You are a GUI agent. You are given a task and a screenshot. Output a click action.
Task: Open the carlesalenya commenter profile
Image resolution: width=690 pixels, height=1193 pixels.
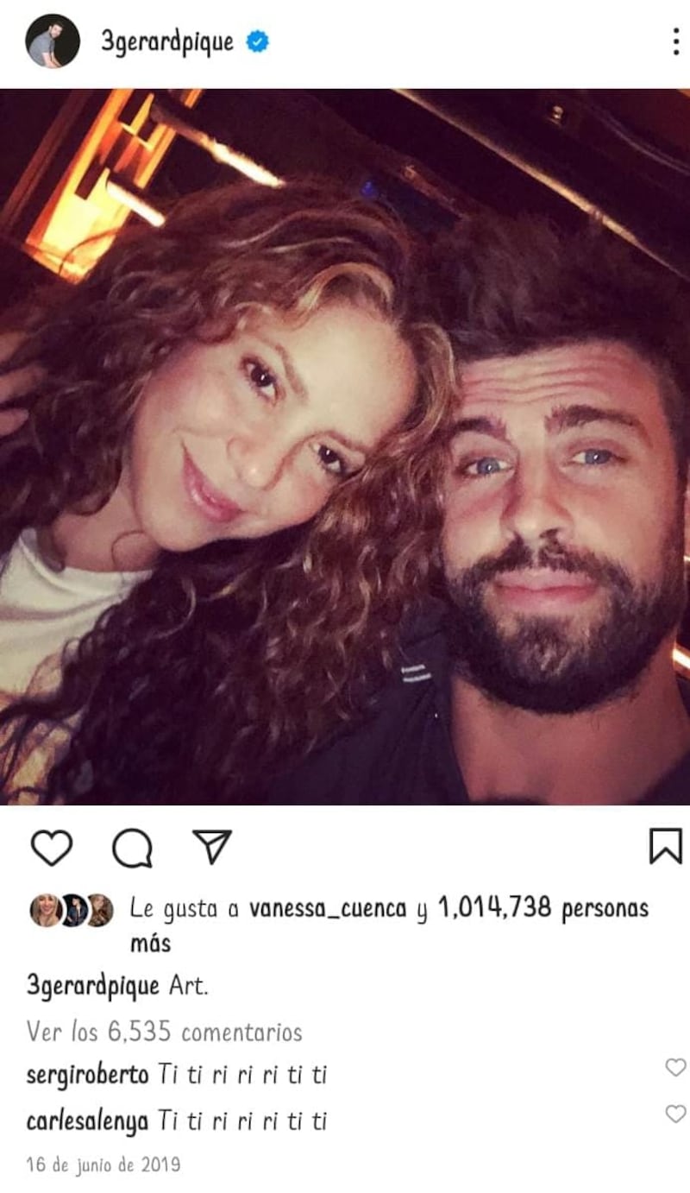coord(87,1122)
